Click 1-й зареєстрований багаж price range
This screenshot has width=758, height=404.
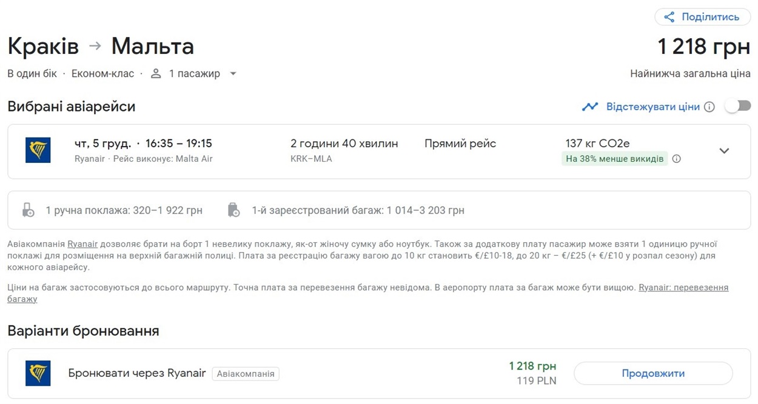click(x=358, y=211)
